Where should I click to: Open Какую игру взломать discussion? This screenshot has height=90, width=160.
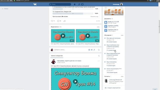114,69
